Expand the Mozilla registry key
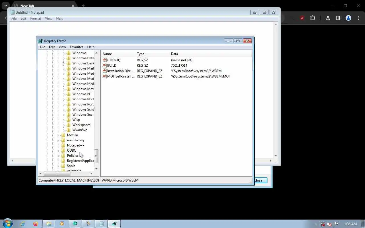The width and height of the screenshot is (365, 228). point(58,135)
